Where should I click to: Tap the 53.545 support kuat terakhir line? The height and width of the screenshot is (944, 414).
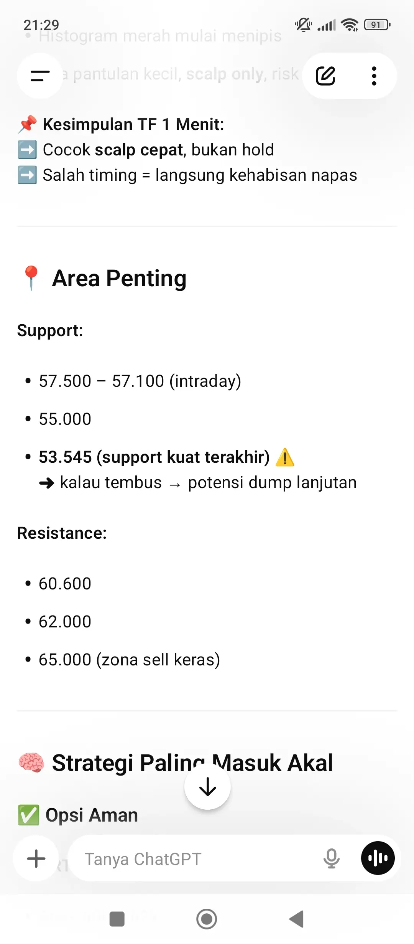pos(154,457)
